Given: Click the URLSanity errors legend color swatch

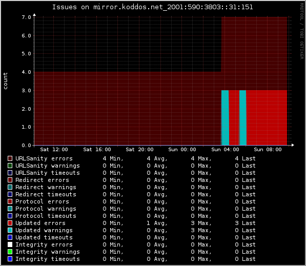Looking at the screenshot, I should (x=10, y=158).
